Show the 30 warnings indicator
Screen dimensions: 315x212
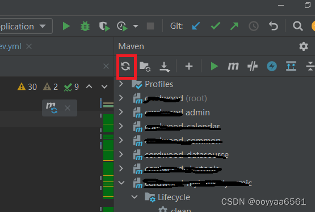pos(27,87)
